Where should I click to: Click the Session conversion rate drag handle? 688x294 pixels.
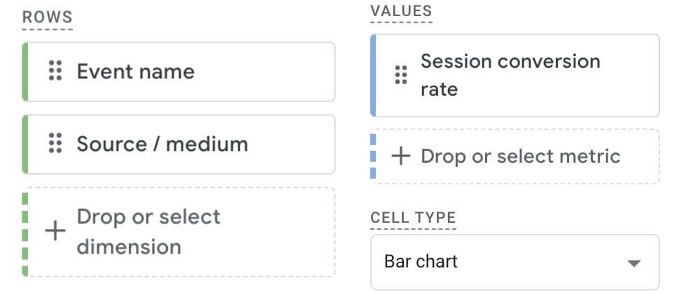(401, 75)
